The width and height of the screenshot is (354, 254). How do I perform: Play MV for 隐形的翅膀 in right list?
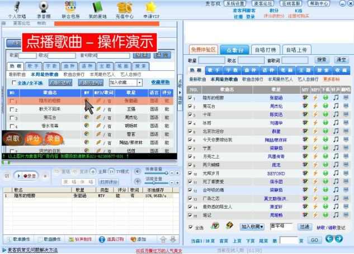(x=305, y=98)
